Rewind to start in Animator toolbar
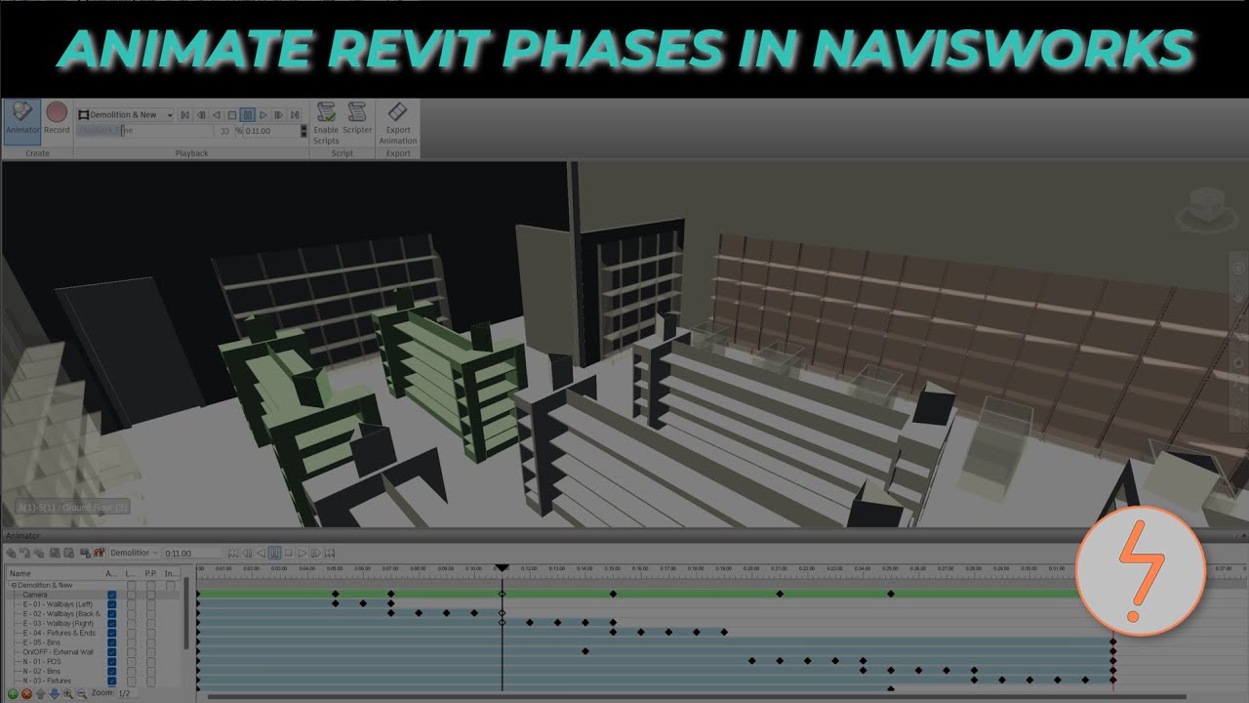The width and height of the screenshot is (1249, 703). click(233, 554)
